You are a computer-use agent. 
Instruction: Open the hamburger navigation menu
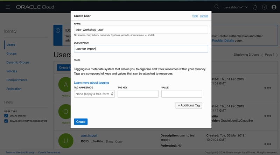pos(8,7)
